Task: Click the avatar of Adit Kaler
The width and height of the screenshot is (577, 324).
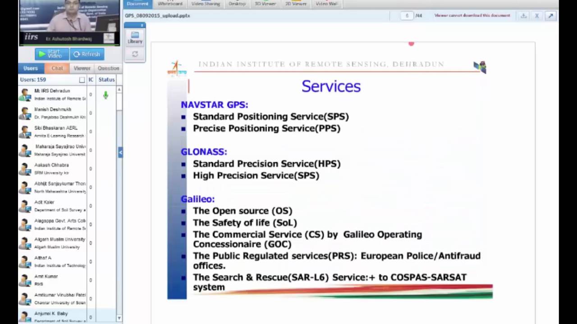Action: [x=25, y=206]
